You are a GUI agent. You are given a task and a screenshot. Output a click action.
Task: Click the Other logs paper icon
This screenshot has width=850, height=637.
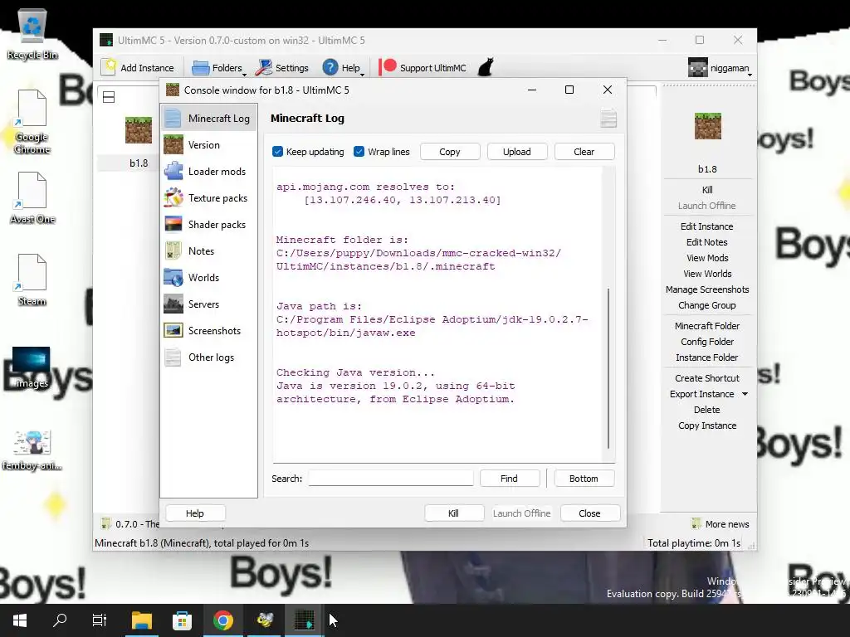173,357
